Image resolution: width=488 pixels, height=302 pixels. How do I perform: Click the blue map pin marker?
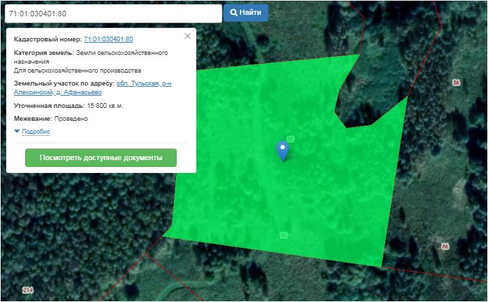click(x=283, y=151)
